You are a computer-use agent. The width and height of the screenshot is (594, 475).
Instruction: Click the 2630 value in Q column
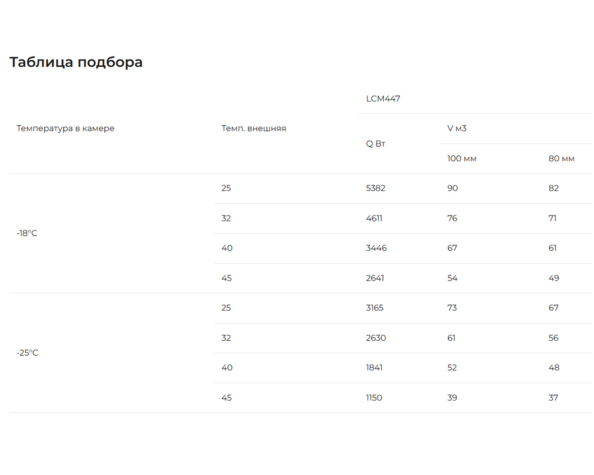tap(376, 338)
